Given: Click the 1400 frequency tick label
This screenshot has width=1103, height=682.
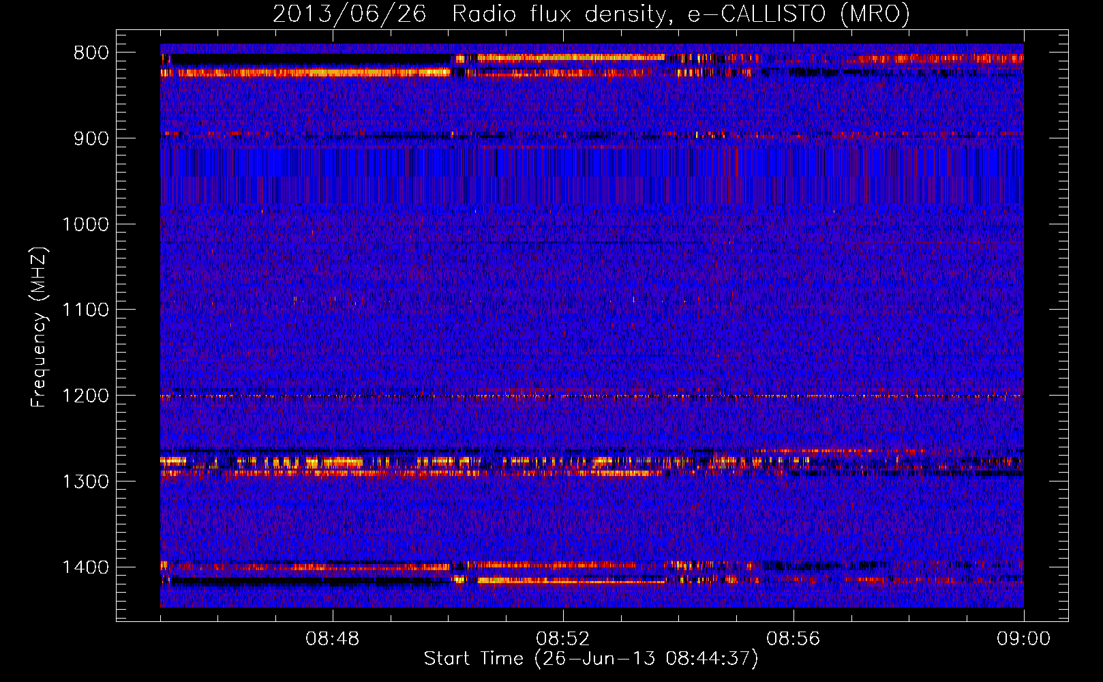Looking at the screenshot, I should pos(86,567).
